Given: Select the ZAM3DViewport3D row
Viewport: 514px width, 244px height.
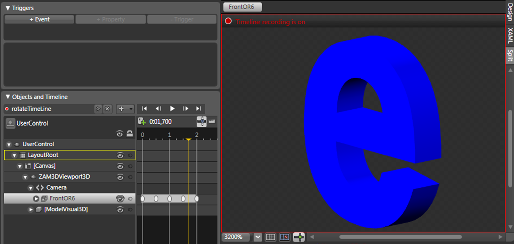Looking at the screenshot, I should [69, 177].
